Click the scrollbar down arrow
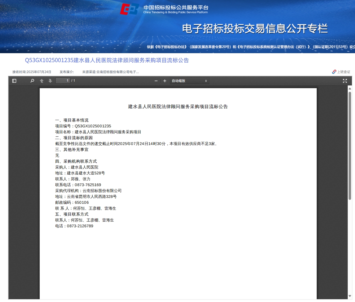 pyautogui.click(x=350, y=296)
